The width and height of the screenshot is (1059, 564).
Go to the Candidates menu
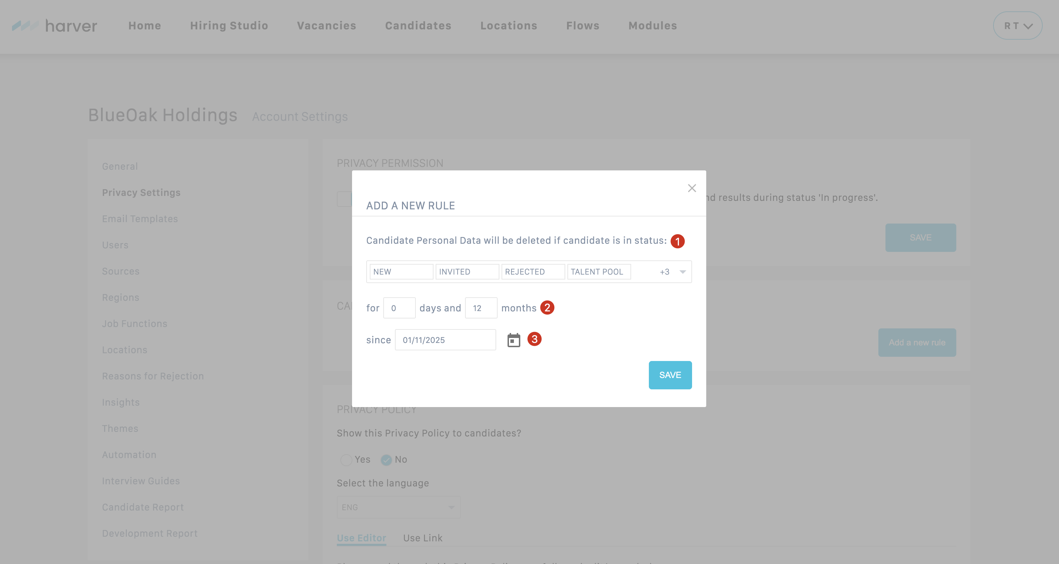(x=418, y=26)
